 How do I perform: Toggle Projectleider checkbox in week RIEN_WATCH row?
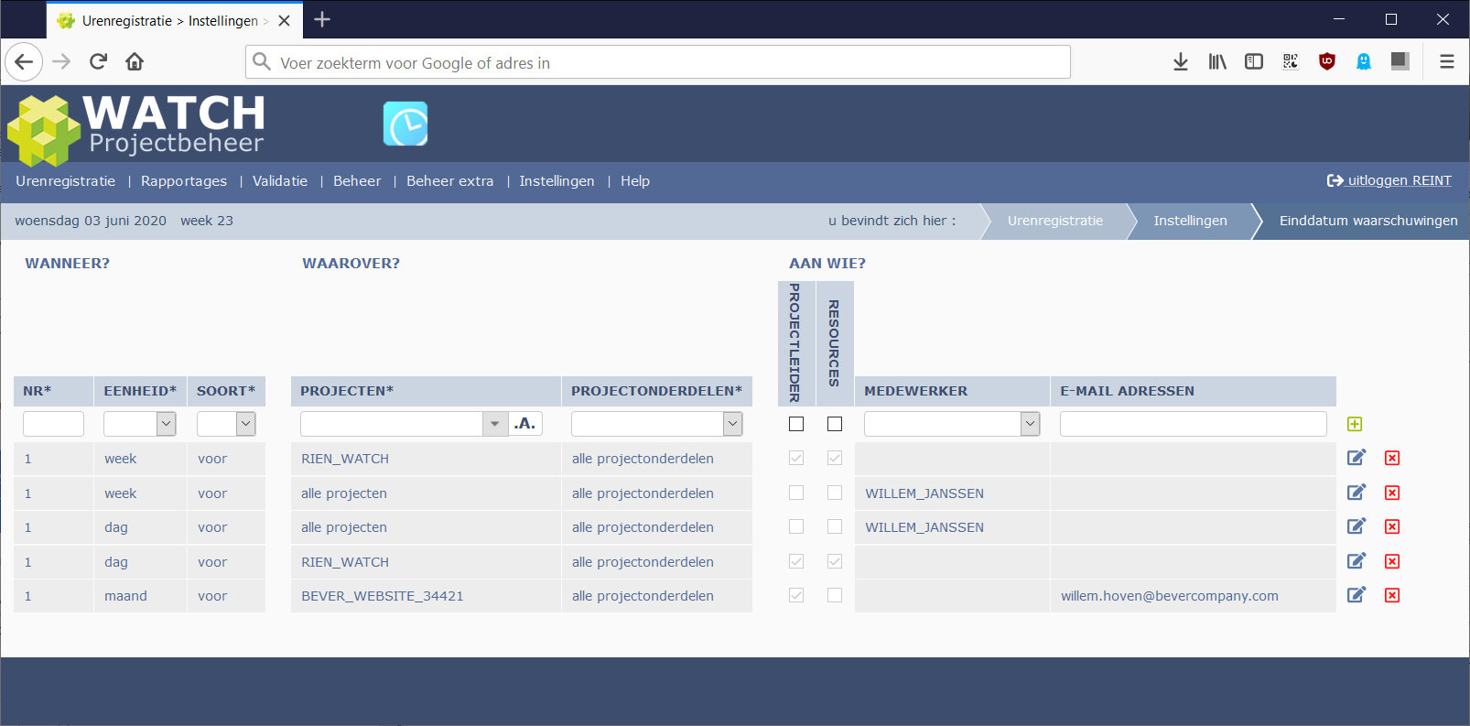click(796, 458)
